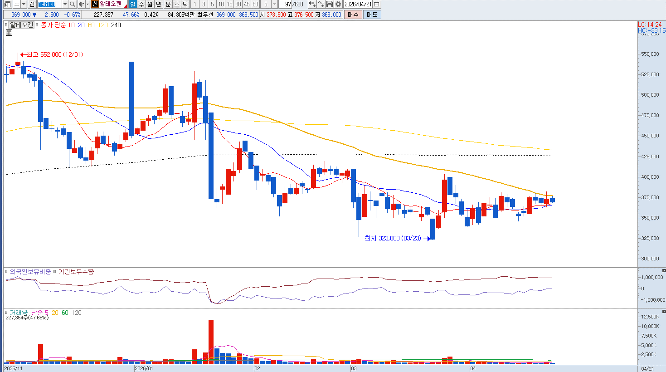Click the save floppy disk icon
This screenshot has width=666, height=372.
pyautogui.click(x=330, y=4)
